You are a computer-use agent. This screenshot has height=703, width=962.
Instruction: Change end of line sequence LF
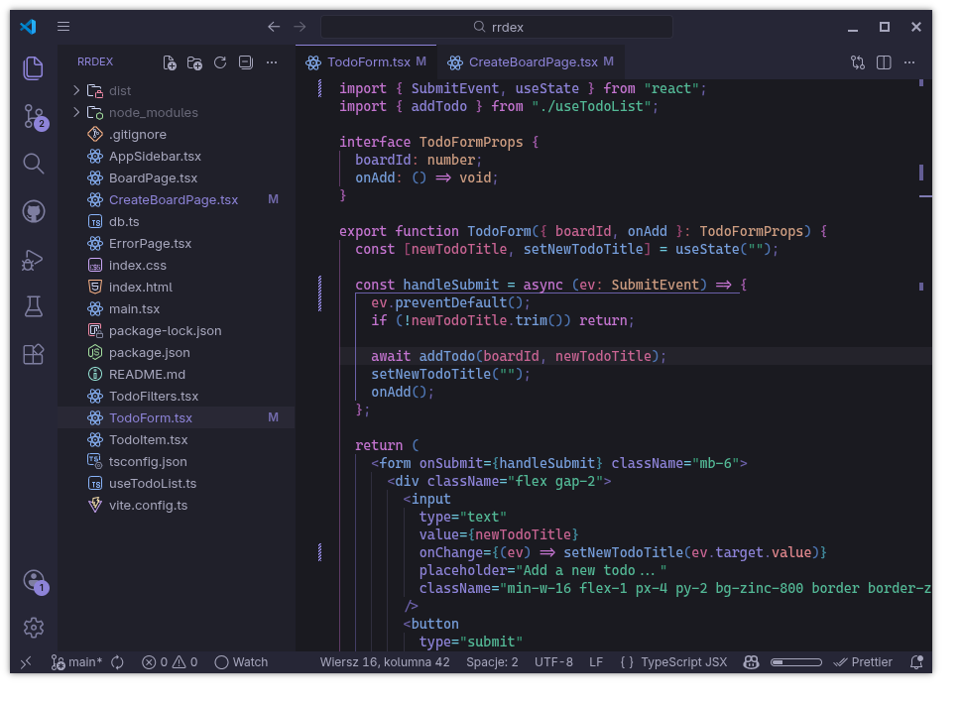[596, 662]
